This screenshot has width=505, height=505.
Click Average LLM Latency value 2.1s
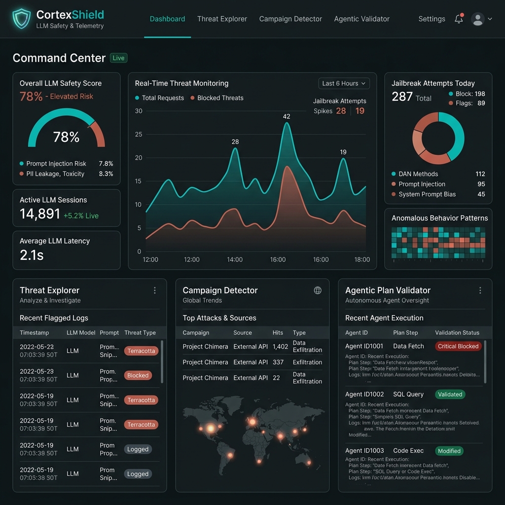point(32,255)
